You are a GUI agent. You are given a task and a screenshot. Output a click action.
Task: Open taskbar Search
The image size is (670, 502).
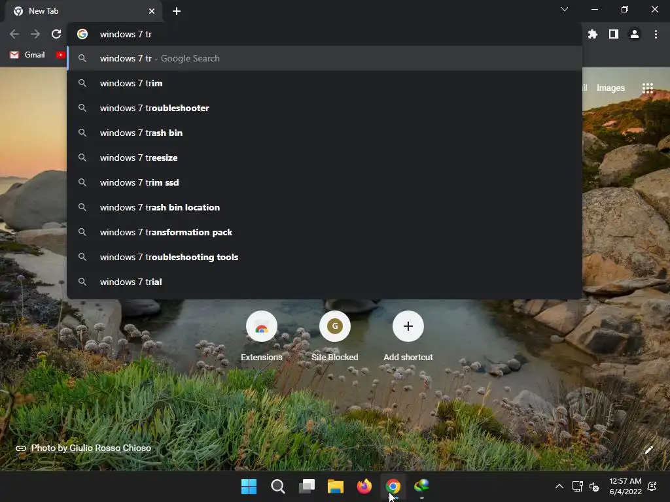pos(277,486)
